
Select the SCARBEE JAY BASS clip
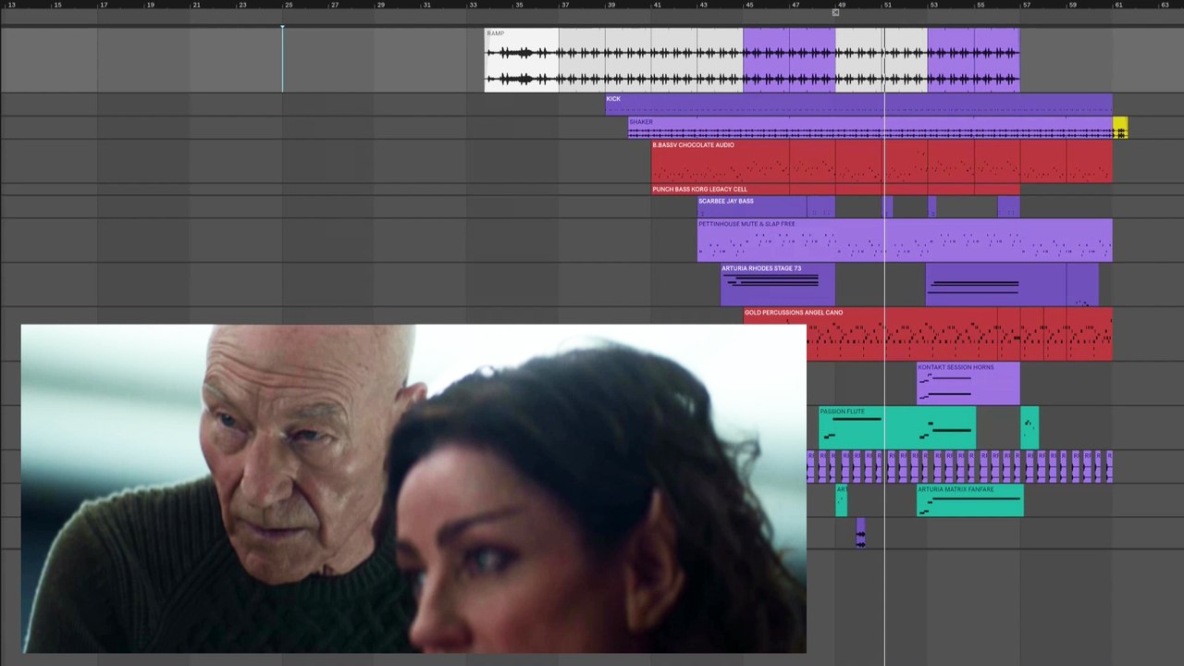pos(766,207)
